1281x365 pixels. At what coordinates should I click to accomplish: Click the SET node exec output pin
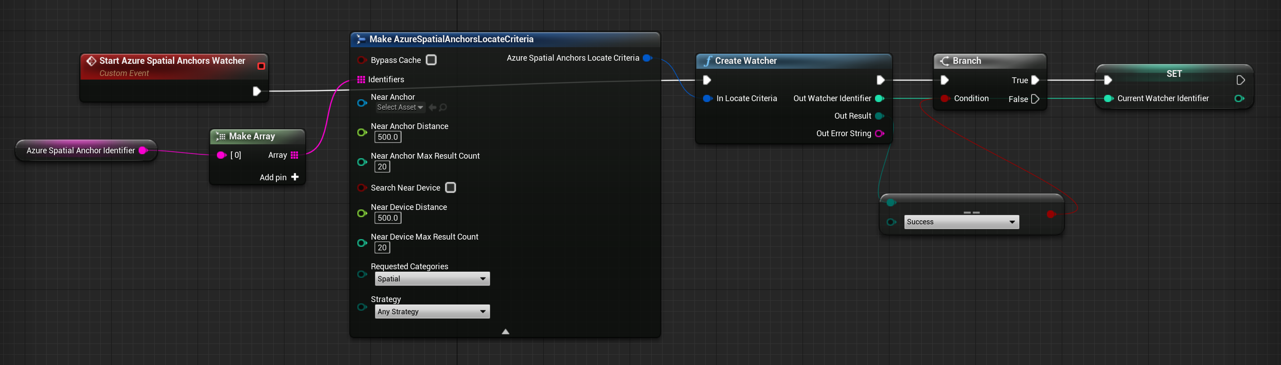(1240, 80)
